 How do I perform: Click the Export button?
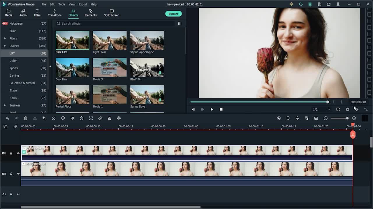(173, 14)
